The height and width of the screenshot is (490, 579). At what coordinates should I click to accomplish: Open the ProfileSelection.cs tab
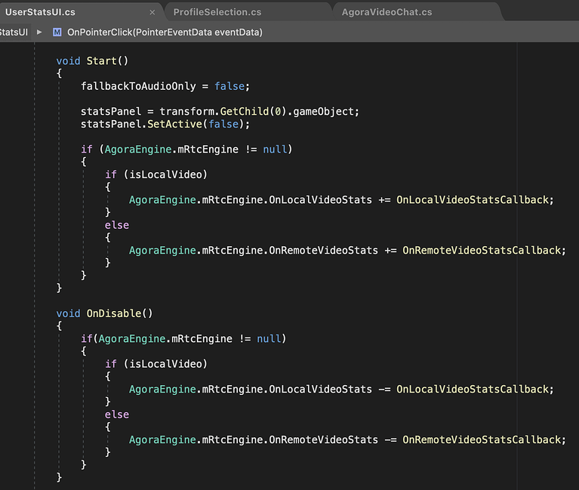point(217,12)
